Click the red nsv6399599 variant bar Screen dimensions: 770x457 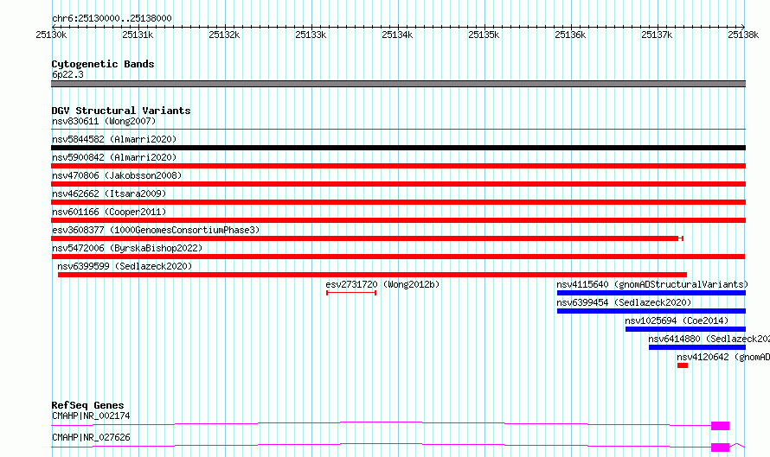point(372,275)
